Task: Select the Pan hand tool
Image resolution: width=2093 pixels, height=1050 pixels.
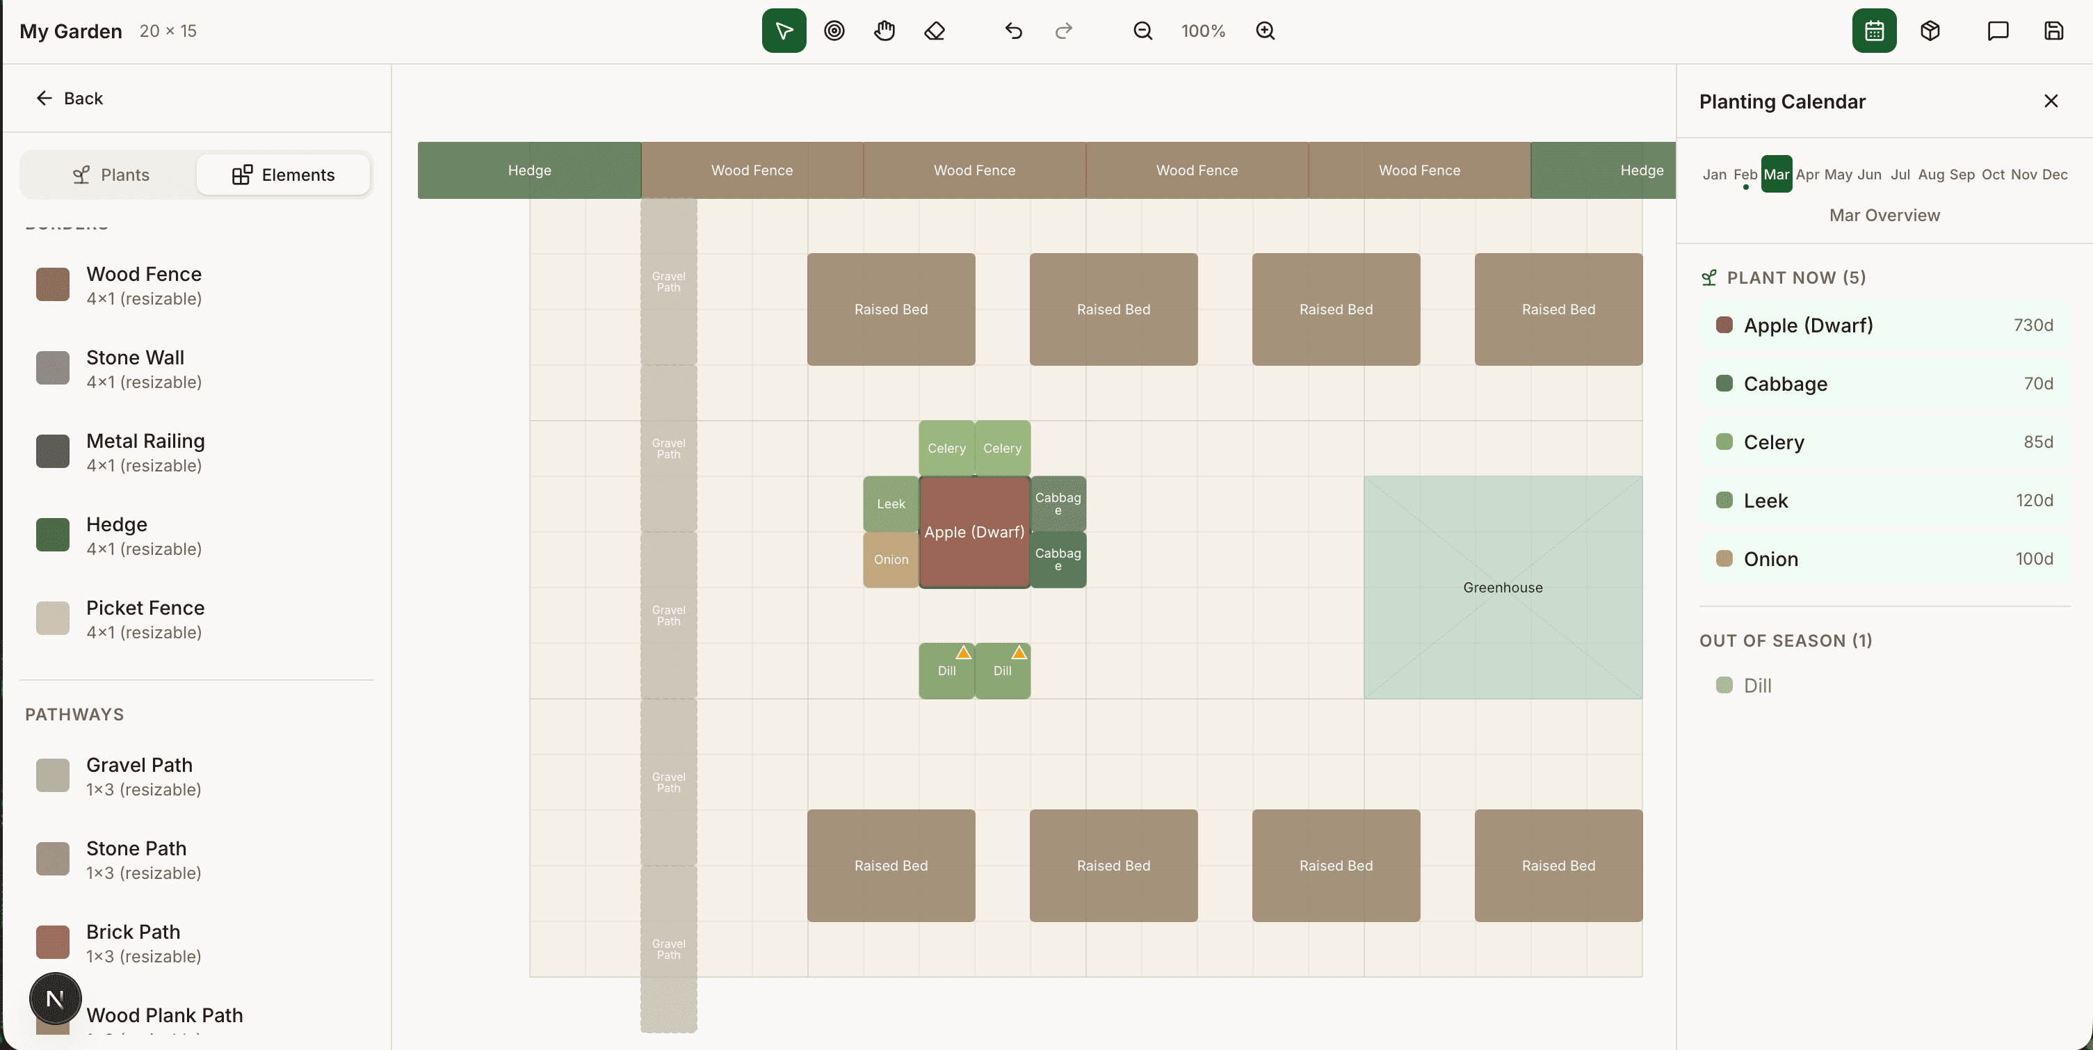Action: [884, 31]
